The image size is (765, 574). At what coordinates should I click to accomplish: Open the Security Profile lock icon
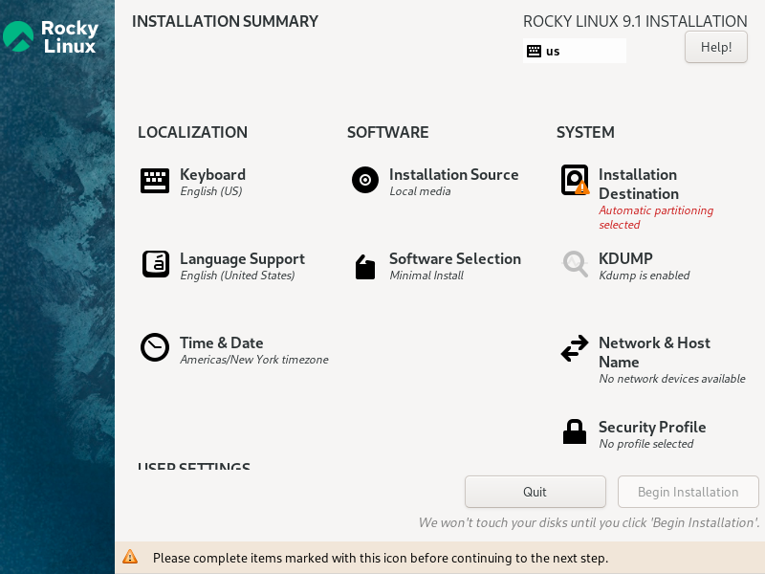[575, 432]
